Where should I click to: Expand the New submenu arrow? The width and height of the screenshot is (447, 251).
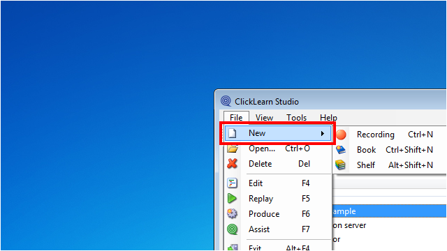[323, 133]
